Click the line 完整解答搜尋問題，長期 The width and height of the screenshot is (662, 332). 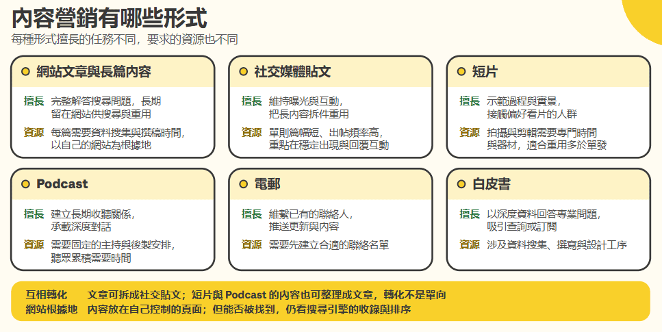click(106, 101)
